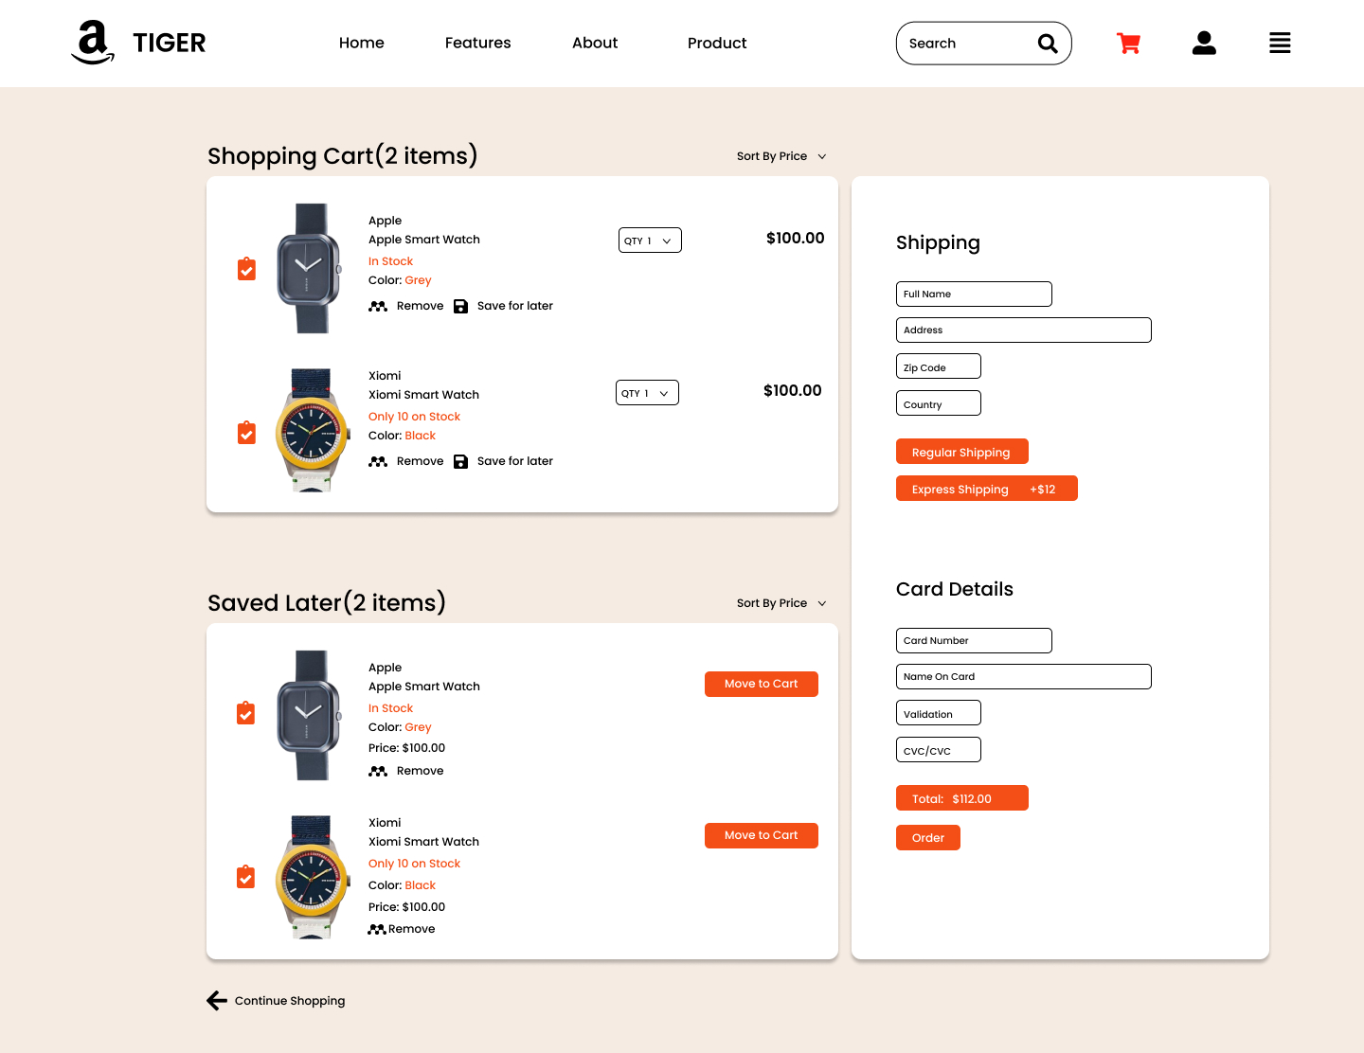
Task: Click 'In Stock' text in Saved Later
Action: pos(390,708)
